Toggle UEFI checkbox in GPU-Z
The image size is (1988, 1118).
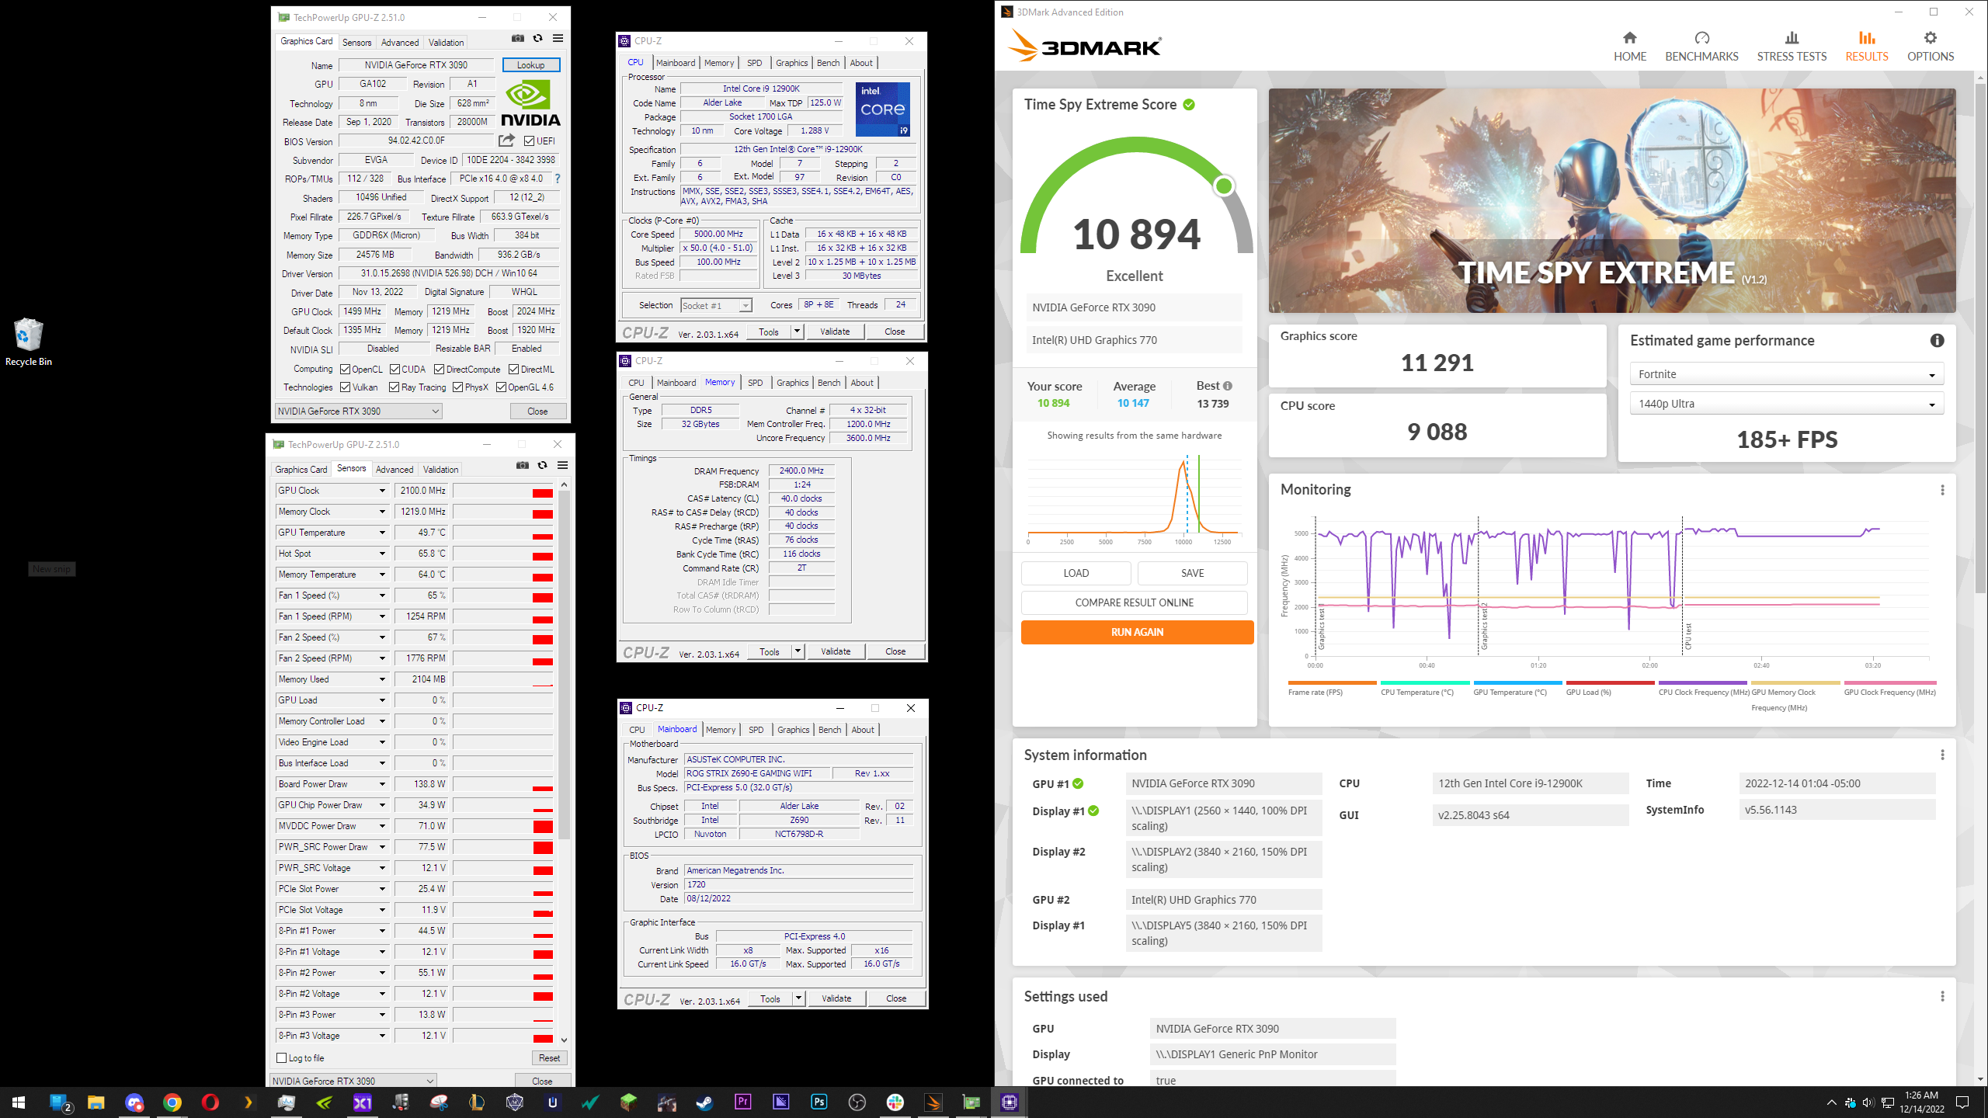click(x=529, y=141)
